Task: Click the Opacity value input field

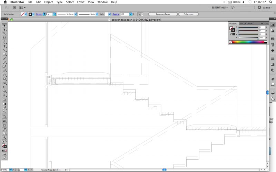Action: coord(125,14)
